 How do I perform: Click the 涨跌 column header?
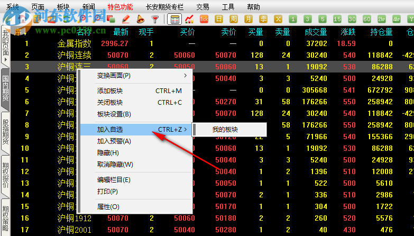(x=348, y=32)
